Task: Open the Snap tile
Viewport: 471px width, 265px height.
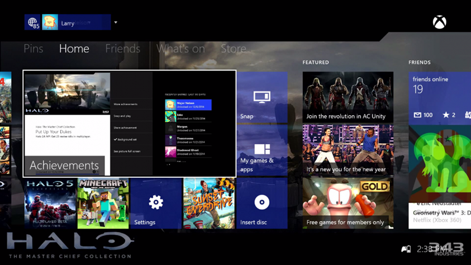Action: (261, 98)
